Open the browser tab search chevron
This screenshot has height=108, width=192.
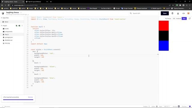tap(176, 1)
